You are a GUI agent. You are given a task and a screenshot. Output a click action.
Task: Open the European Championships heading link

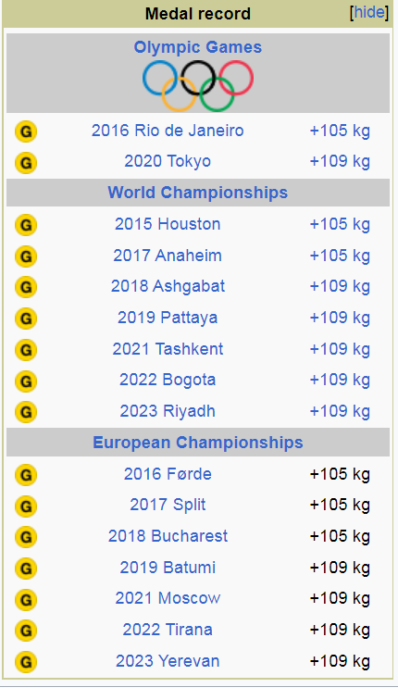(198, 443)
